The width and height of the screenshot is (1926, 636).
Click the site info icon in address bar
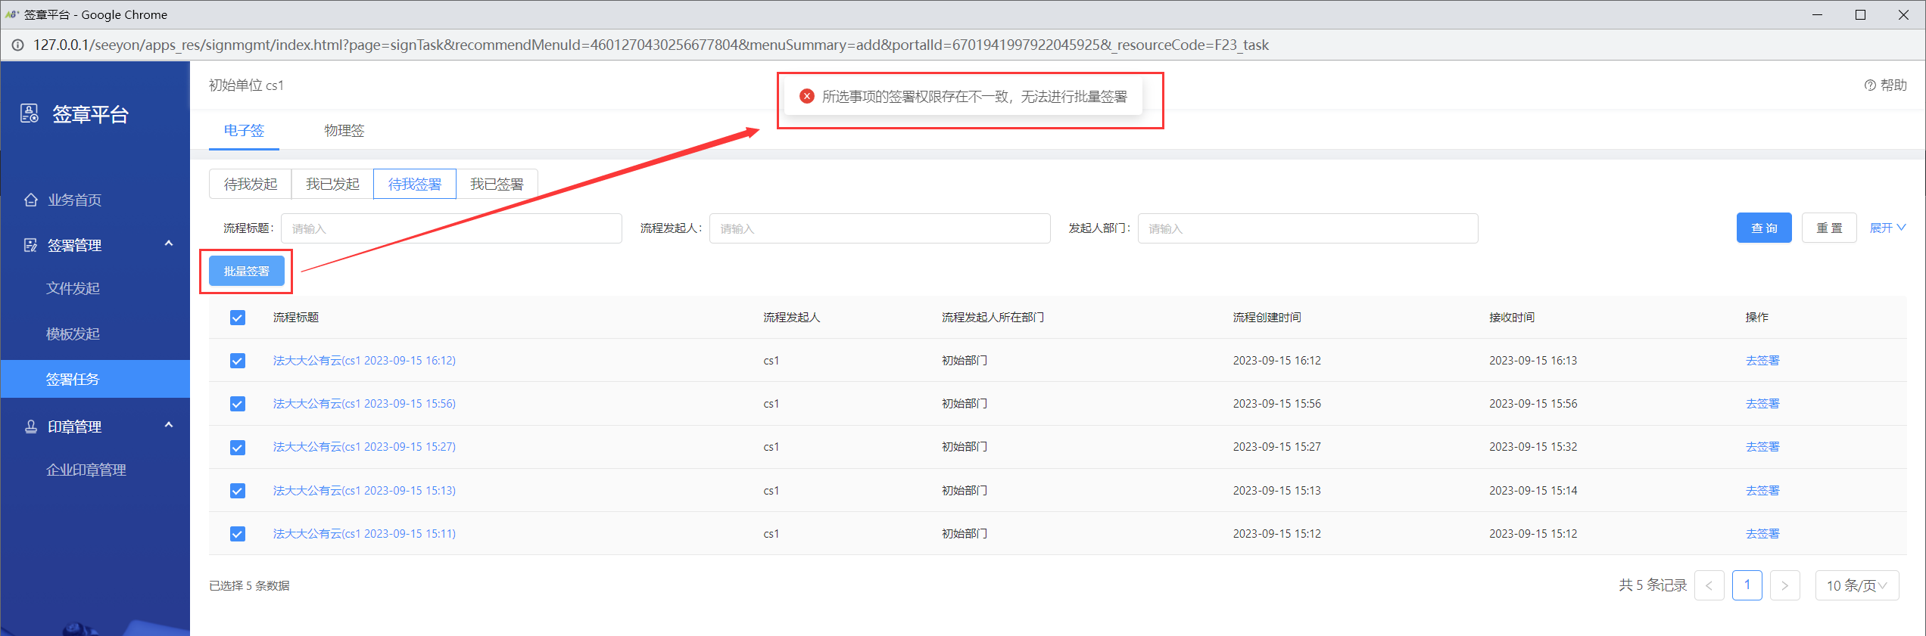click(17, 45)
